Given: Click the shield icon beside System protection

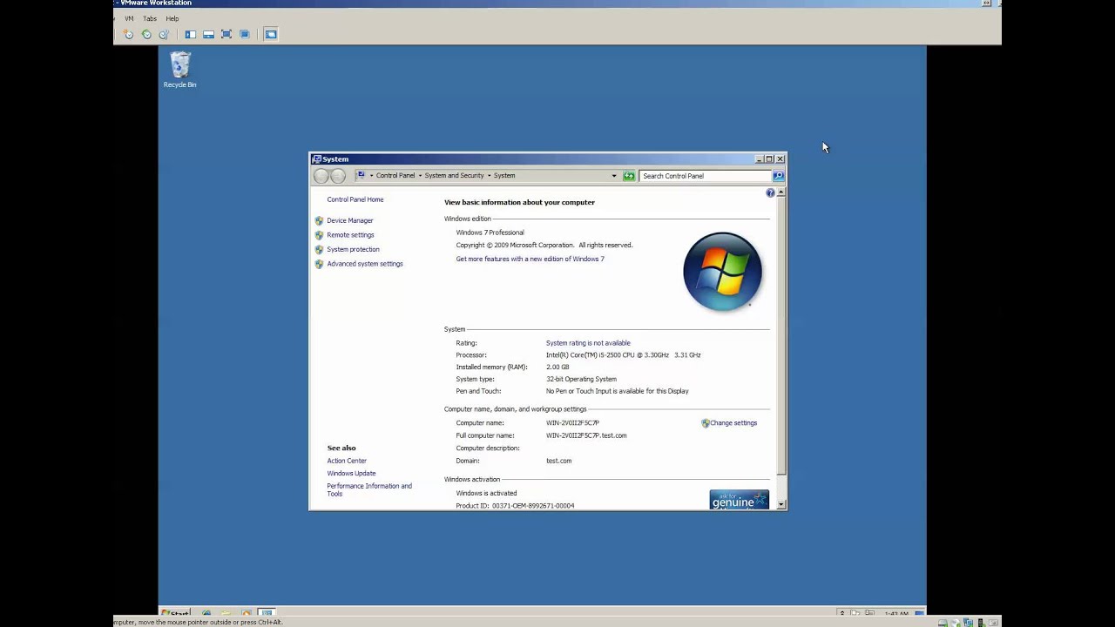Looking at the screenshot, I should pos(319,249).
